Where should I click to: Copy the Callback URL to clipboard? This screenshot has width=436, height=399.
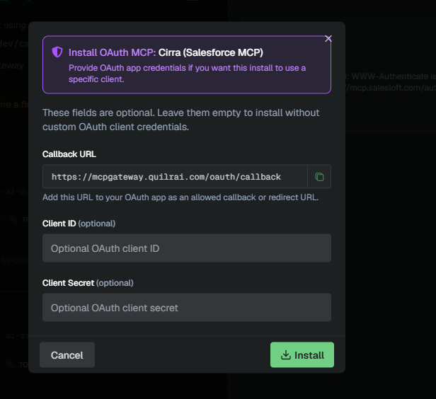[x=319, y=177]
